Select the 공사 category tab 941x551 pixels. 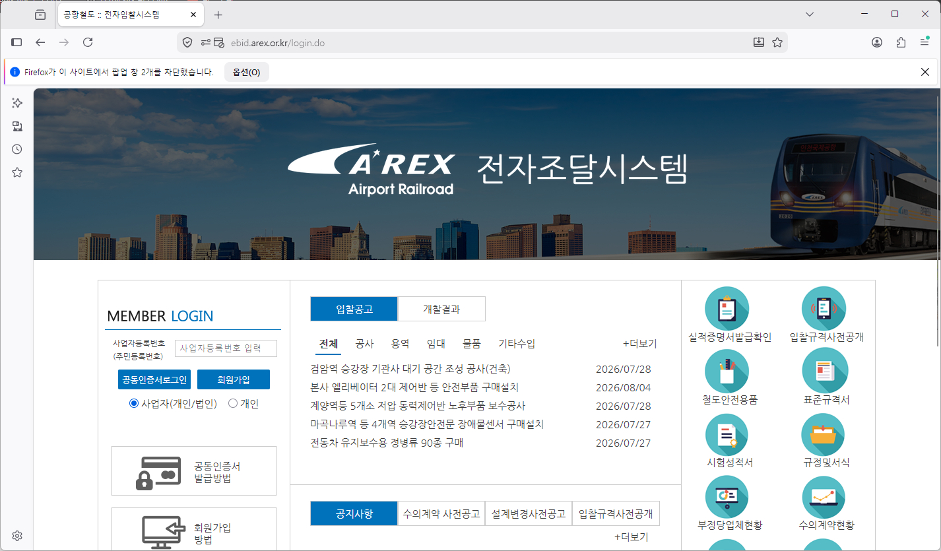pyautogui.click(x=364, y=344)
